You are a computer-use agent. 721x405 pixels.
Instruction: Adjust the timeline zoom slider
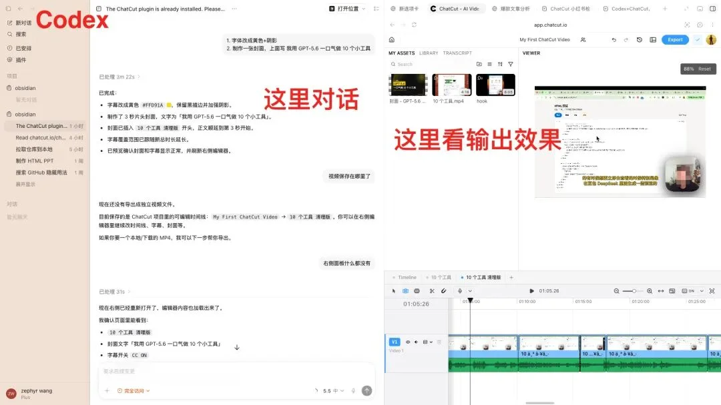[x=633, y=291]
